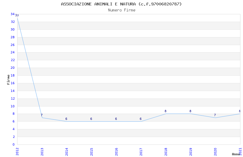Click the y-axis tick value 12
The width and height of the screenshot is (243, 157).
(x=13, y=98)
